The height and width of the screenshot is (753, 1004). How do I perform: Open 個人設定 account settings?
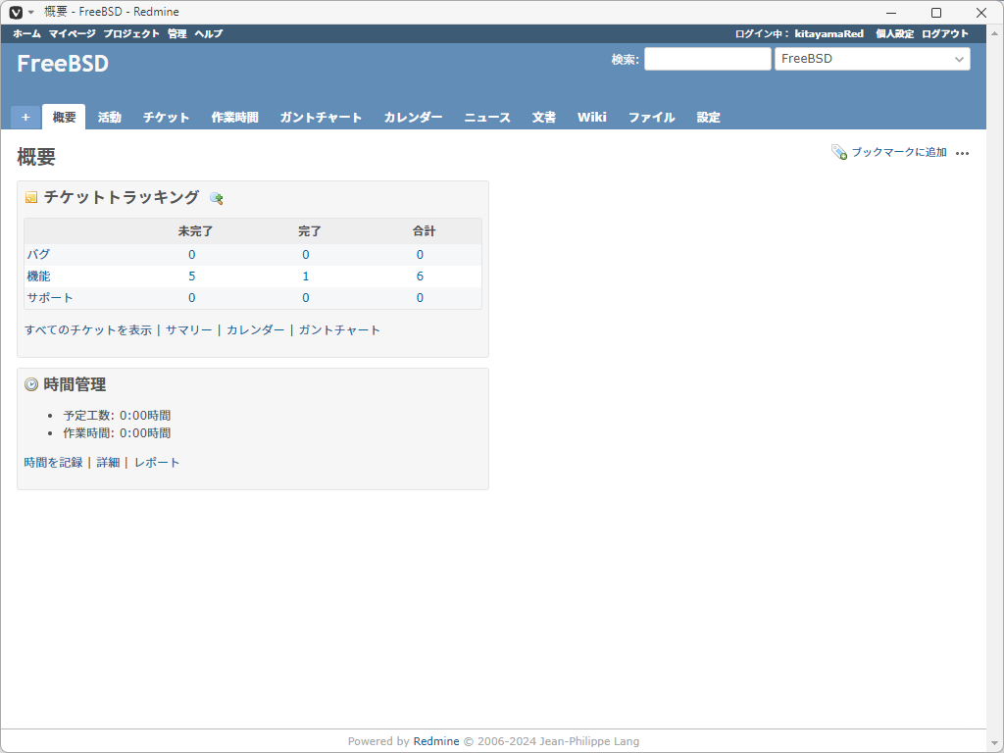tap(894, 34)
